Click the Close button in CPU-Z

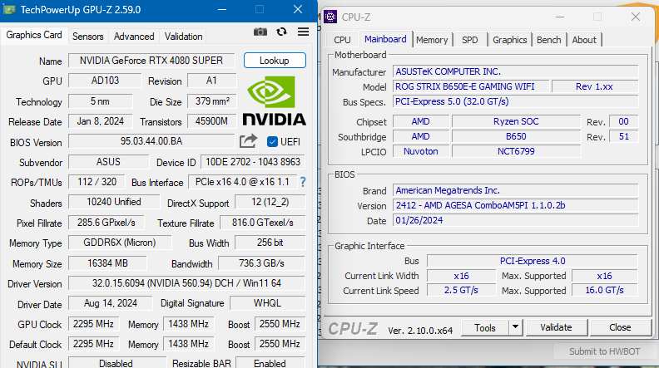click(620, 327)
